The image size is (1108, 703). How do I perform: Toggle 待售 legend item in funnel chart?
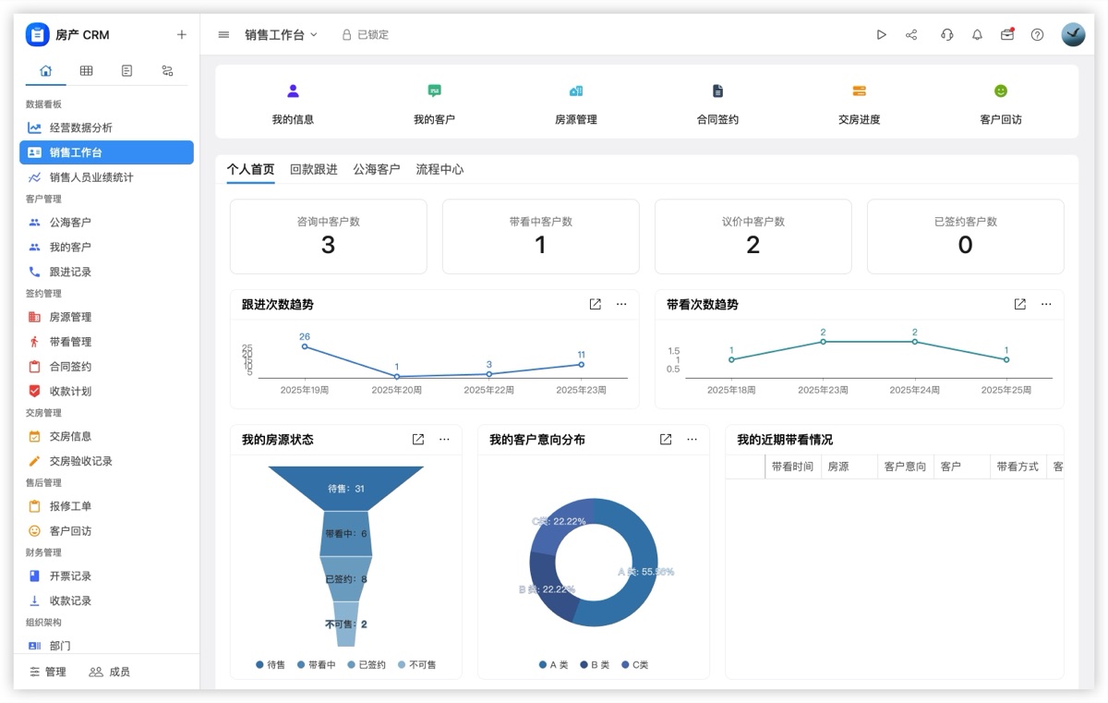pyautogui.click(x=271, y=665)
